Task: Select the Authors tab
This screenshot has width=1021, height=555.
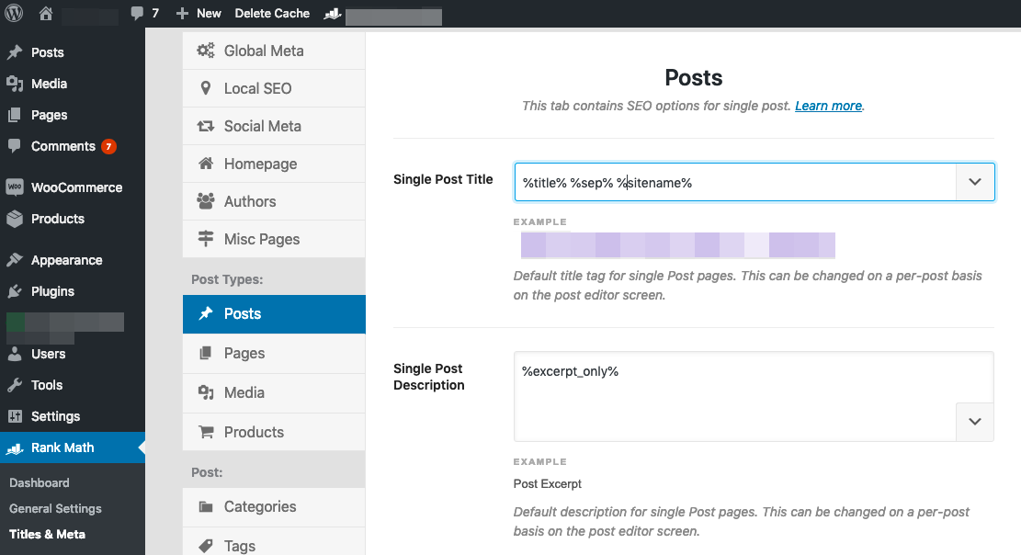Action: click(274, 202)
